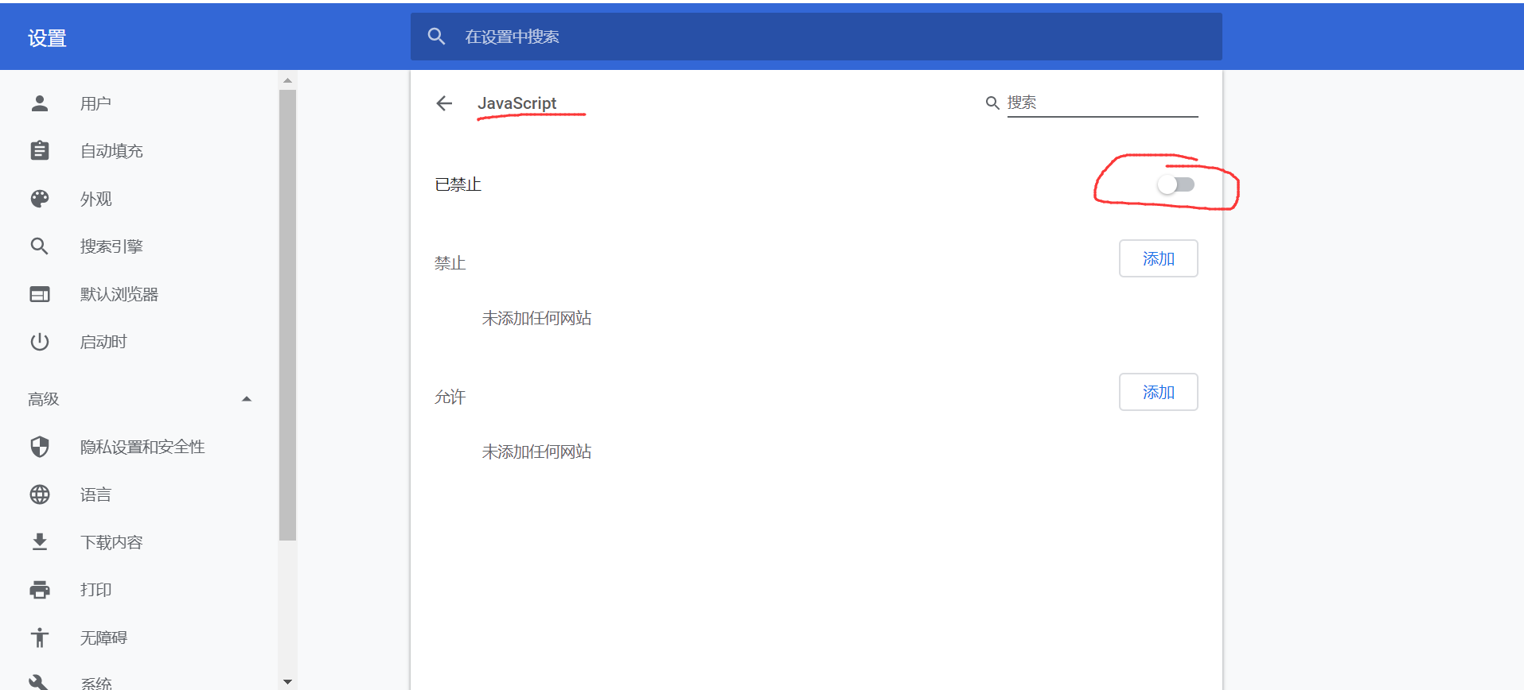Click the palette icon for 外观
Screen dimensions: 1524x690
40,199
